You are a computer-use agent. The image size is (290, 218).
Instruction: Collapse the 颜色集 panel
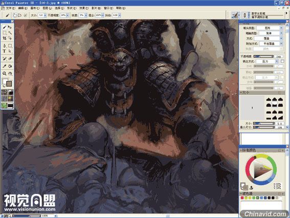point(241,193)
